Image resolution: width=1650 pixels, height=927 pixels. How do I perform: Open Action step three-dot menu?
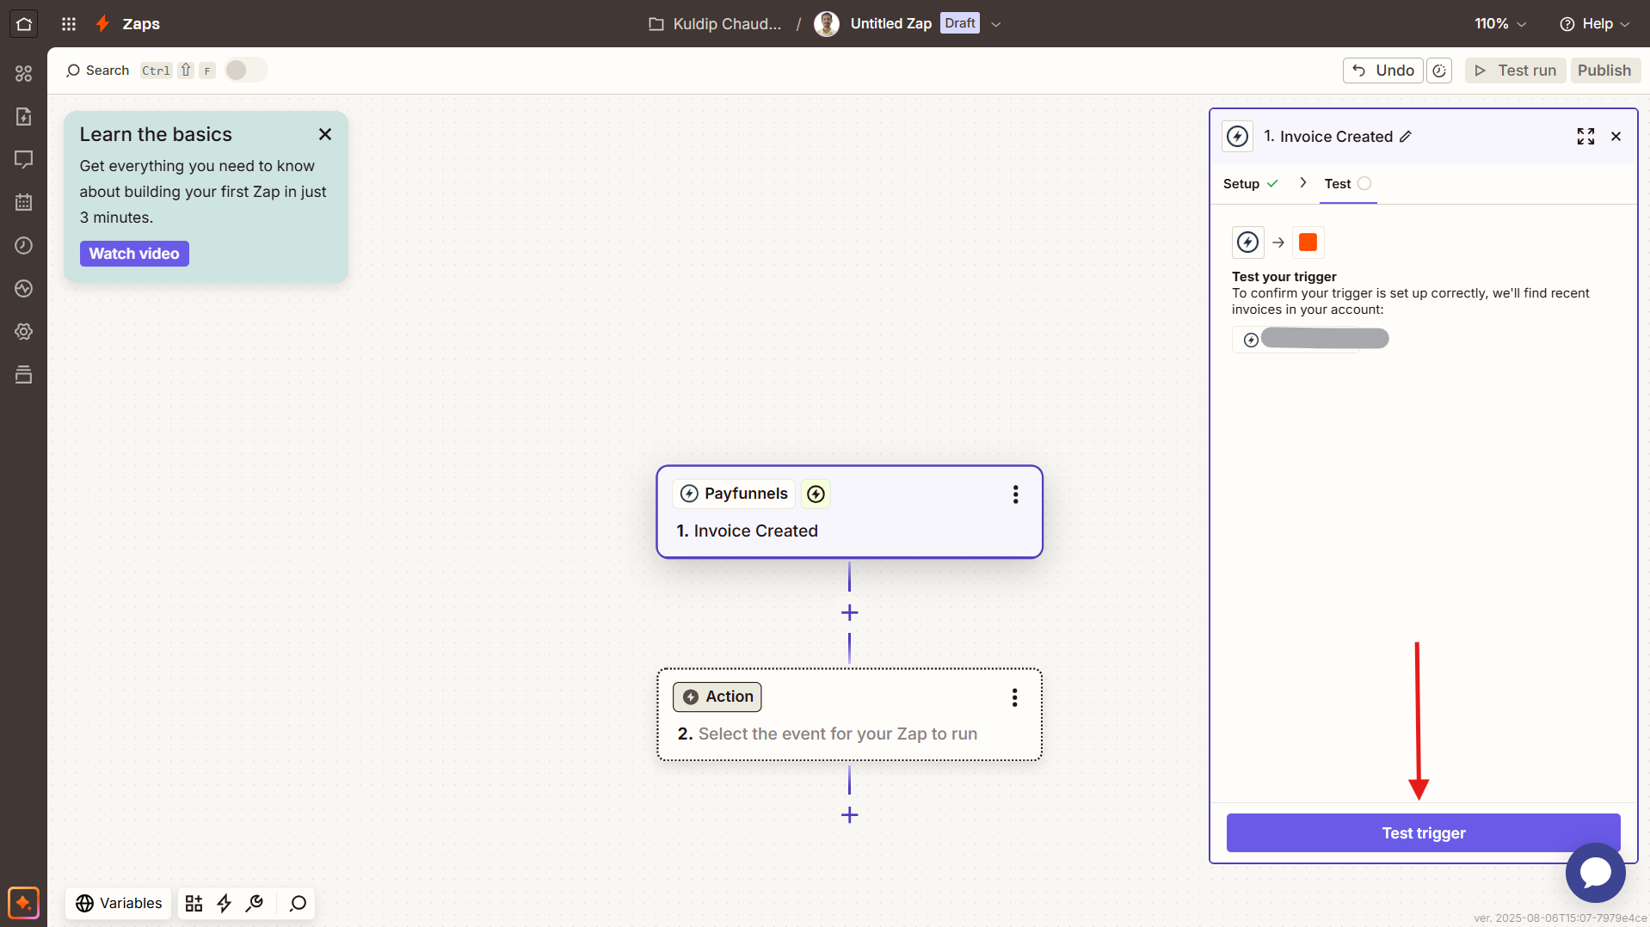click(1014, 697)
